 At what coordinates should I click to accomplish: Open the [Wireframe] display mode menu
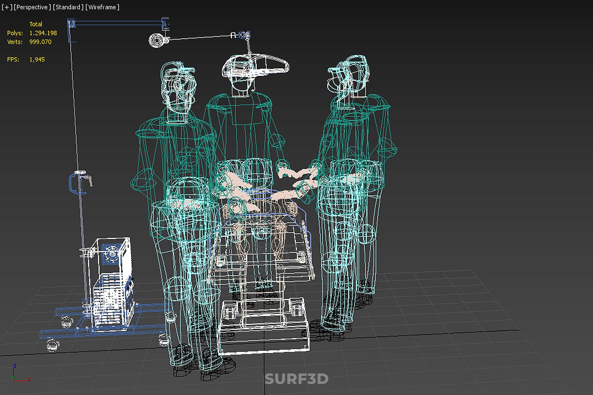coord(102,7)
